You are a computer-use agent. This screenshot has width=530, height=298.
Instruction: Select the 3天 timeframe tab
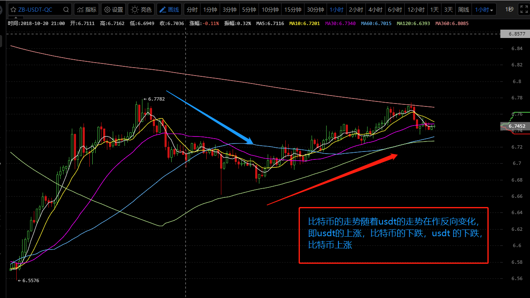point(448,10)
